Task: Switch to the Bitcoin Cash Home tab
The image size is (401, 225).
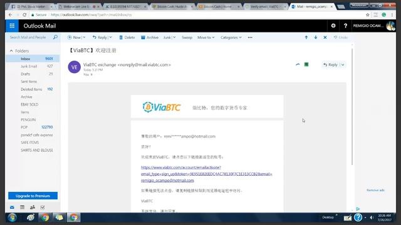Action: click(219, 7)
